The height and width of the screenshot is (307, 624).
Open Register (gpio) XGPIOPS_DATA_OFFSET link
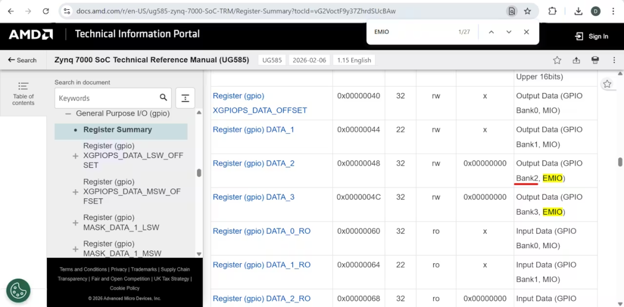click(x=260, y=103)
